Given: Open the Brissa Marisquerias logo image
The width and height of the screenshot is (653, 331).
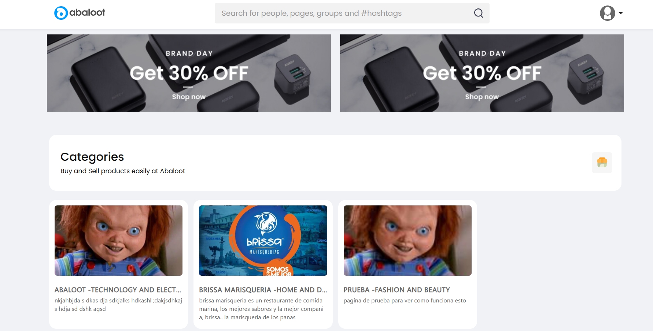Looking at the screenshot, I should point(263,241).
